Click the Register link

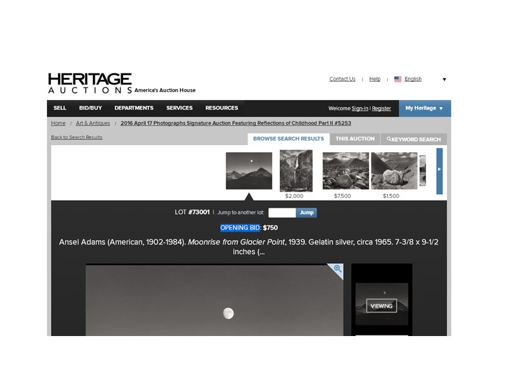pos(381,108)
